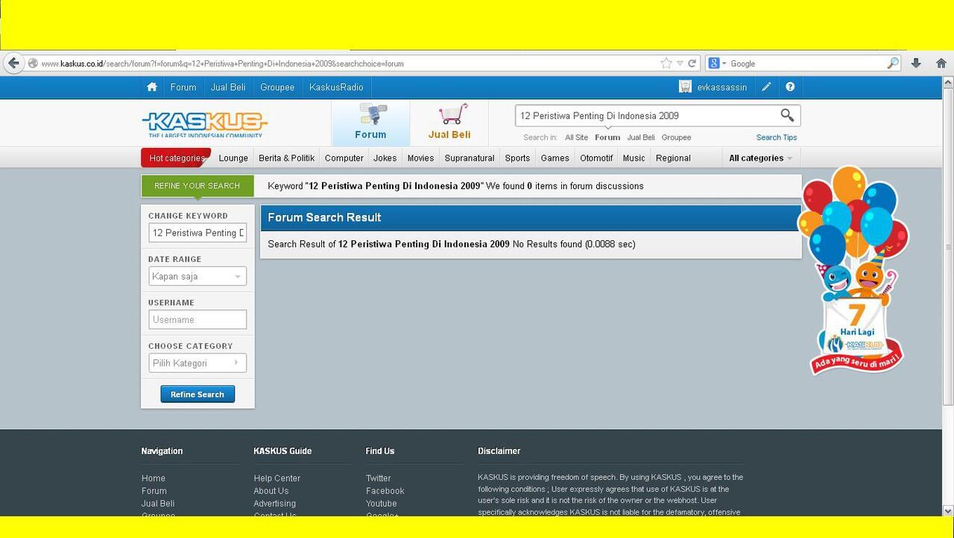Open Jual Beli in the top blue bar
This screenshot has width=954, height=538.
pos(228,87)
